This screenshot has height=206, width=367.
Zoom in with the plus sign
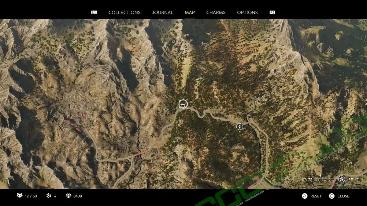point(357,179)
